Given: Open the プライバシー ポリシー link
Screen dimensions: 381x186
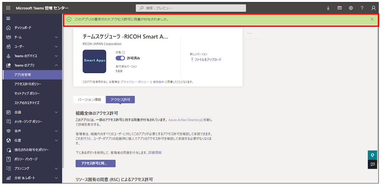Looking at the screenshot, I should (x=135, y=82).
